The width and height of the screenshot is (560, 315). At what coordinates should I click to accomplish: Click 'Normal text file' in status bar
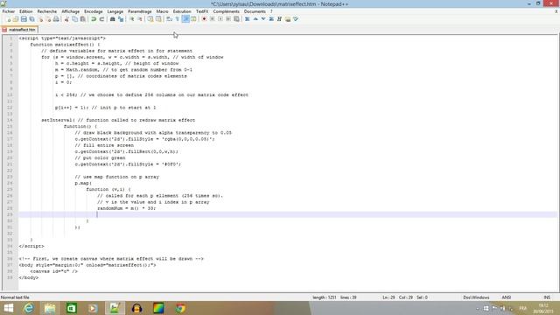pos(15,297)
